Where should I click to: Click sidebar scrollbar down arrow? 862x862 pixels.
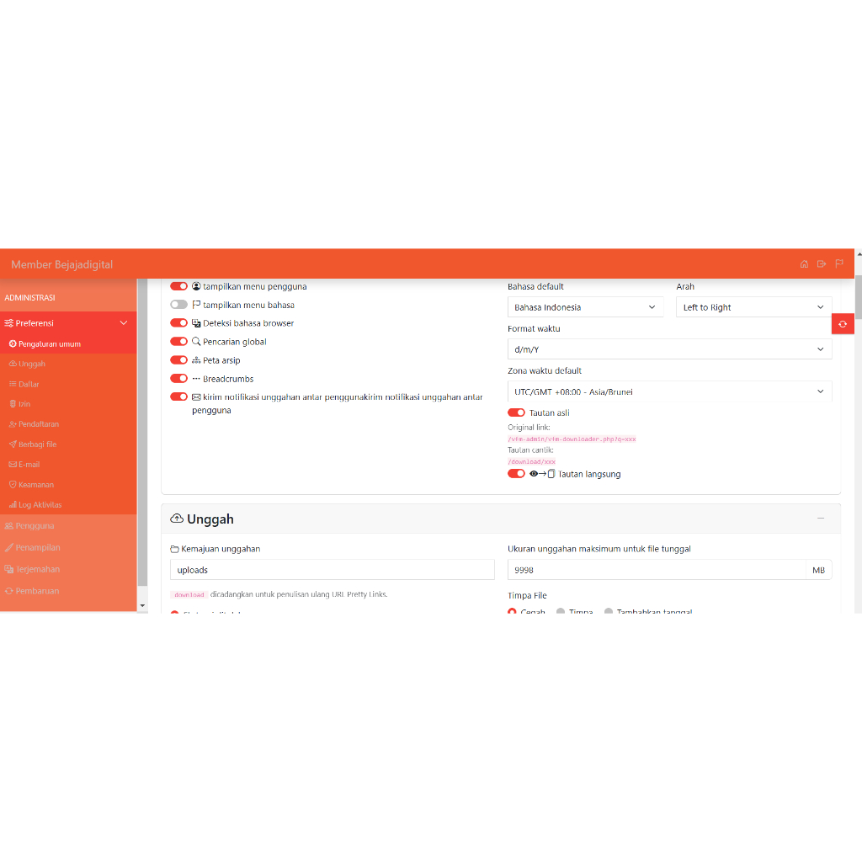point(142,606)
